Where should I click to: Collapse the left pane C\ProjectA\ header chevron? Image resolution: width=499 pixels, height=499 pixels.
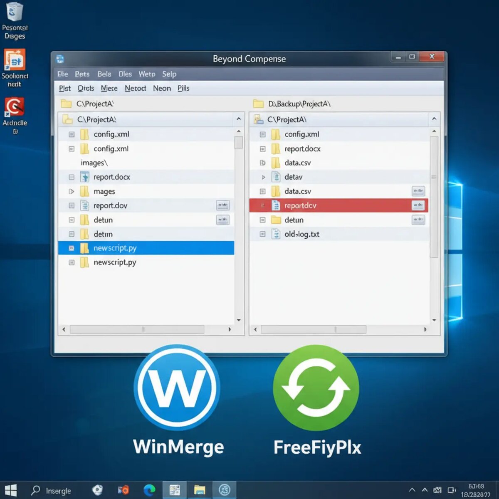(x=239, y=119)
